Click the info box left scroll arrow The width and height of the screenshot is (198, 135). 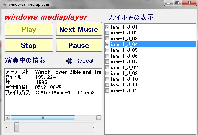(7, 118)
